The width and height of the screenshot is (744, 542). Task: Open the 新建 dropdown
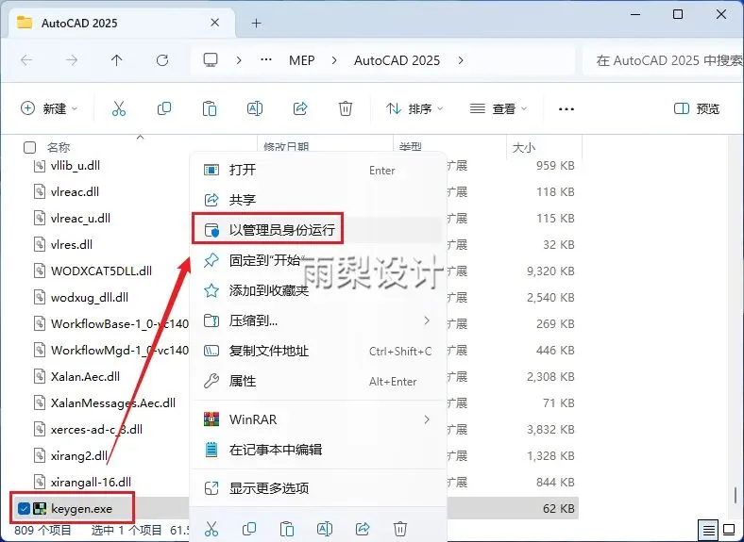49,108
